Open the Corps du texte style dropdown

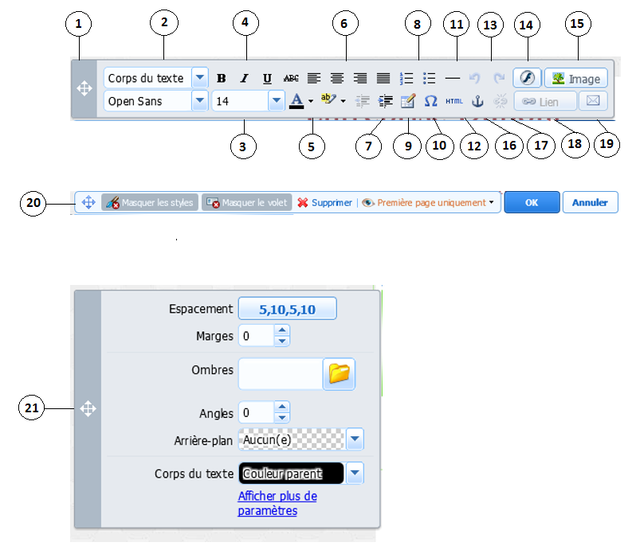200,78
